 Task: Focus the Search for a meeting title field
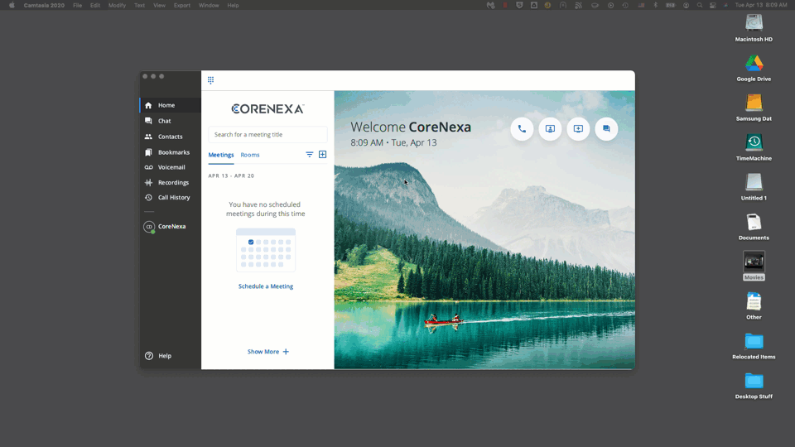click(267, 134)
